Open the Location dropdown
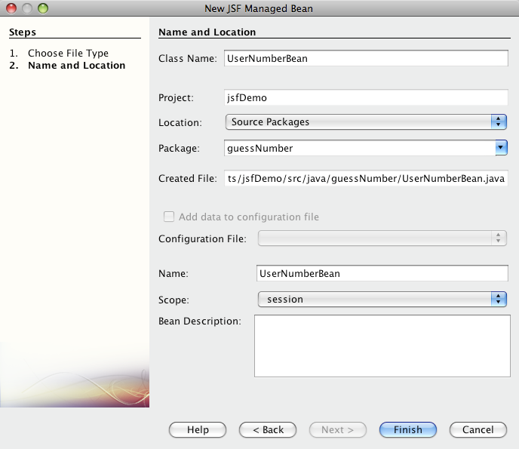The width and height of the screenshot is (519, 449). click(x=366, y=121)
